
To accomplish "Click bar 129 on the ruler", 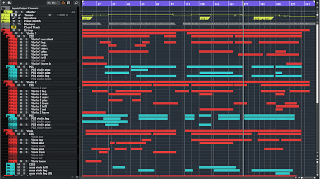I will [x=202, y=4].
